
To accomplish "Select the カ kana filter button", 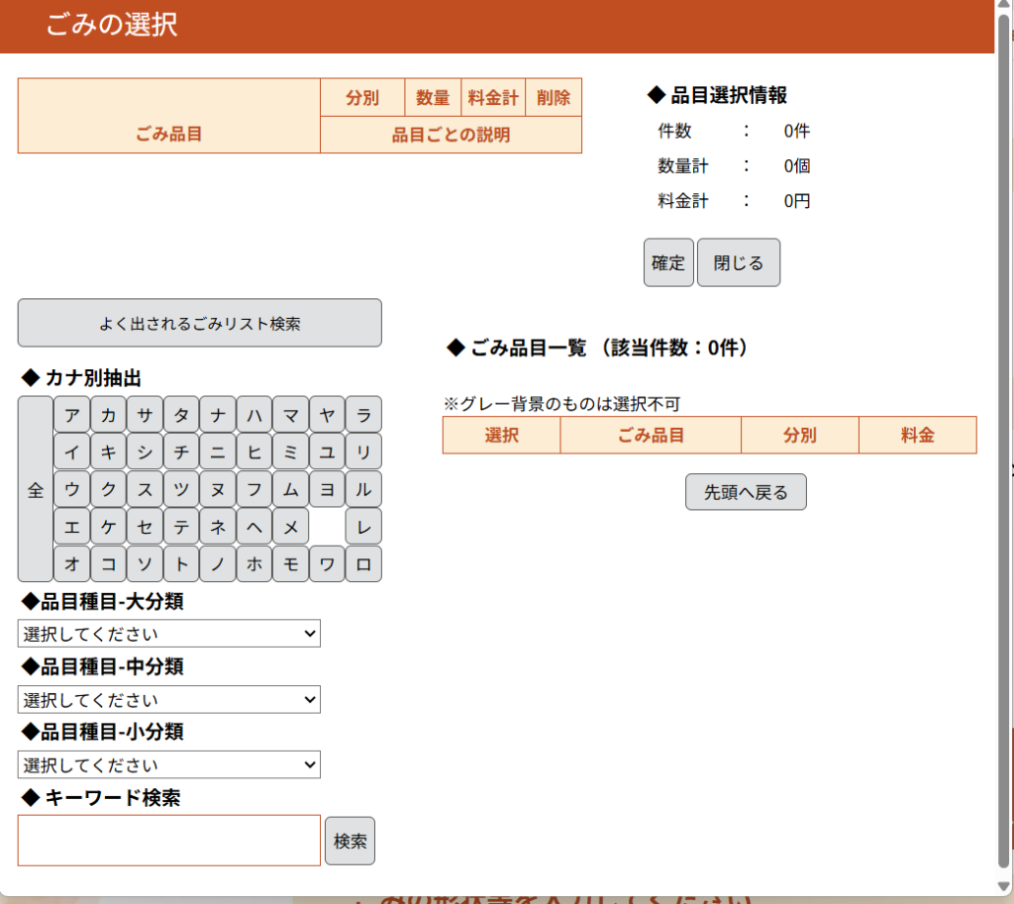I will [108, 415].
